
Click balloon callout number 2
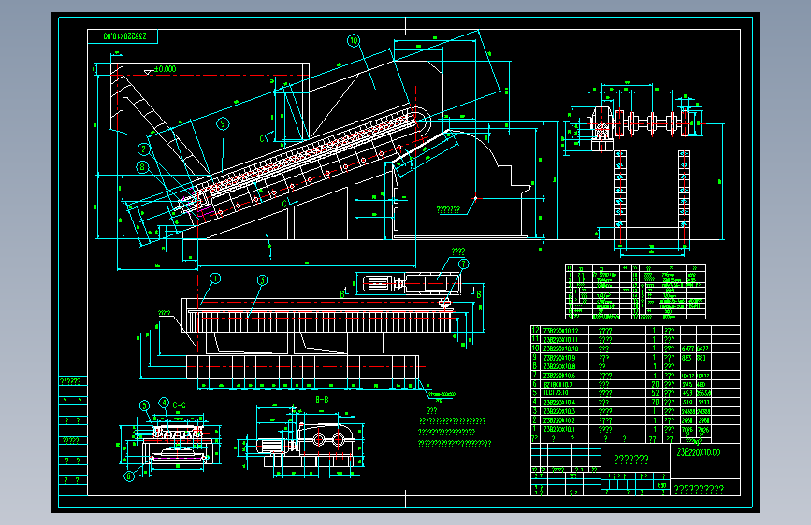pos(144,149)
